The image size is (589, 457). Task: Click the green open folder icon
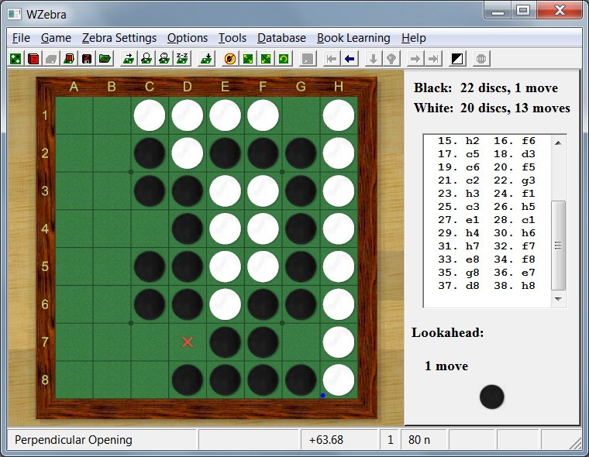point(105,59)
